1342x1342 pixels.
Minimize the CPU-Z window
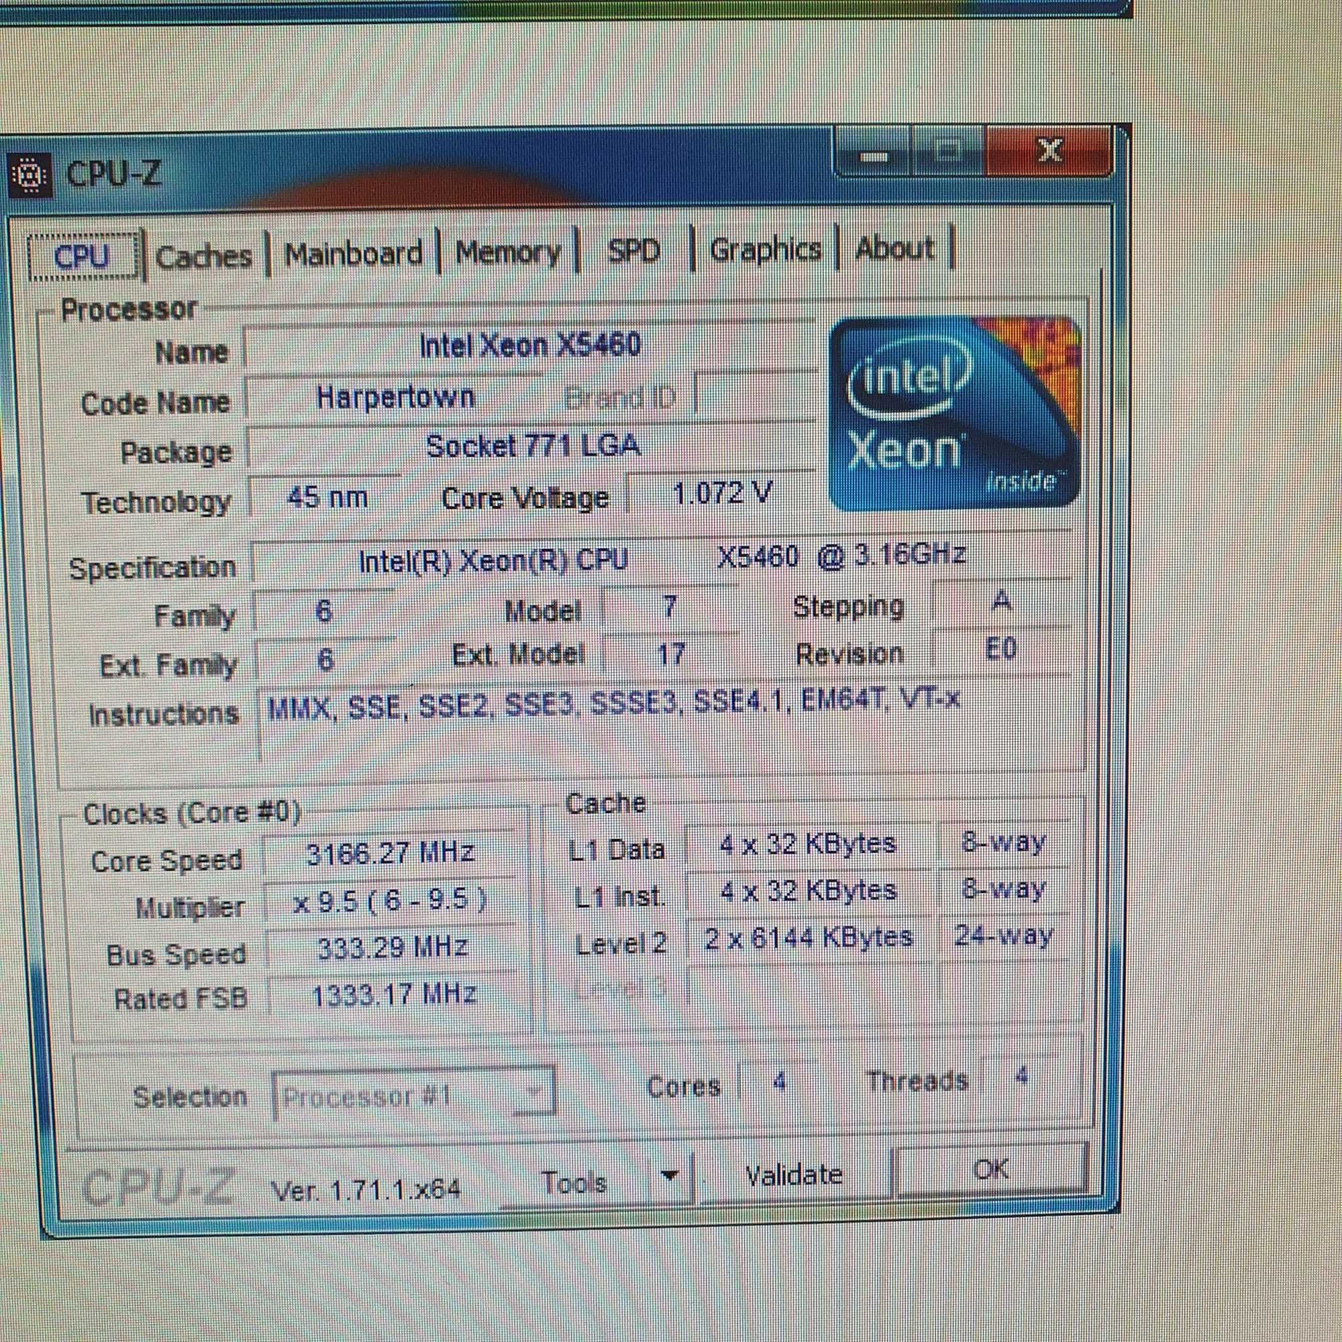click(874, 154)
